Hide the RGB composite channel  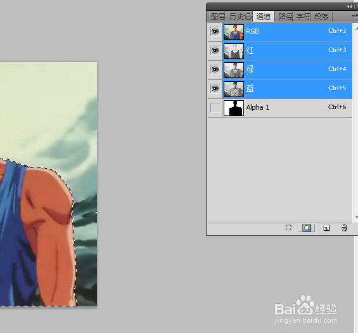pyautogui.click(x=215, y=31)
